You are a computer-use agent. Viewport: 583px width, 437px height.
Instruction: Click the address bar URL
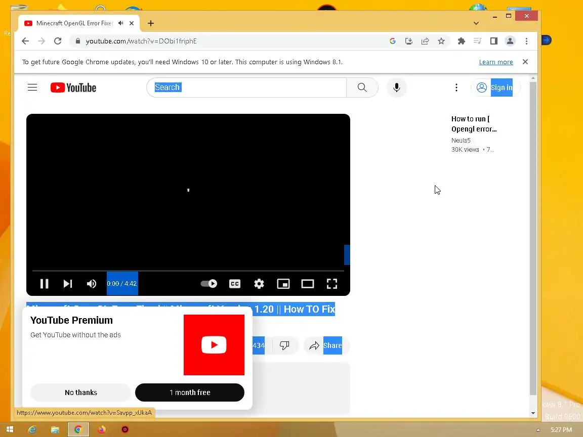[141, 41]
